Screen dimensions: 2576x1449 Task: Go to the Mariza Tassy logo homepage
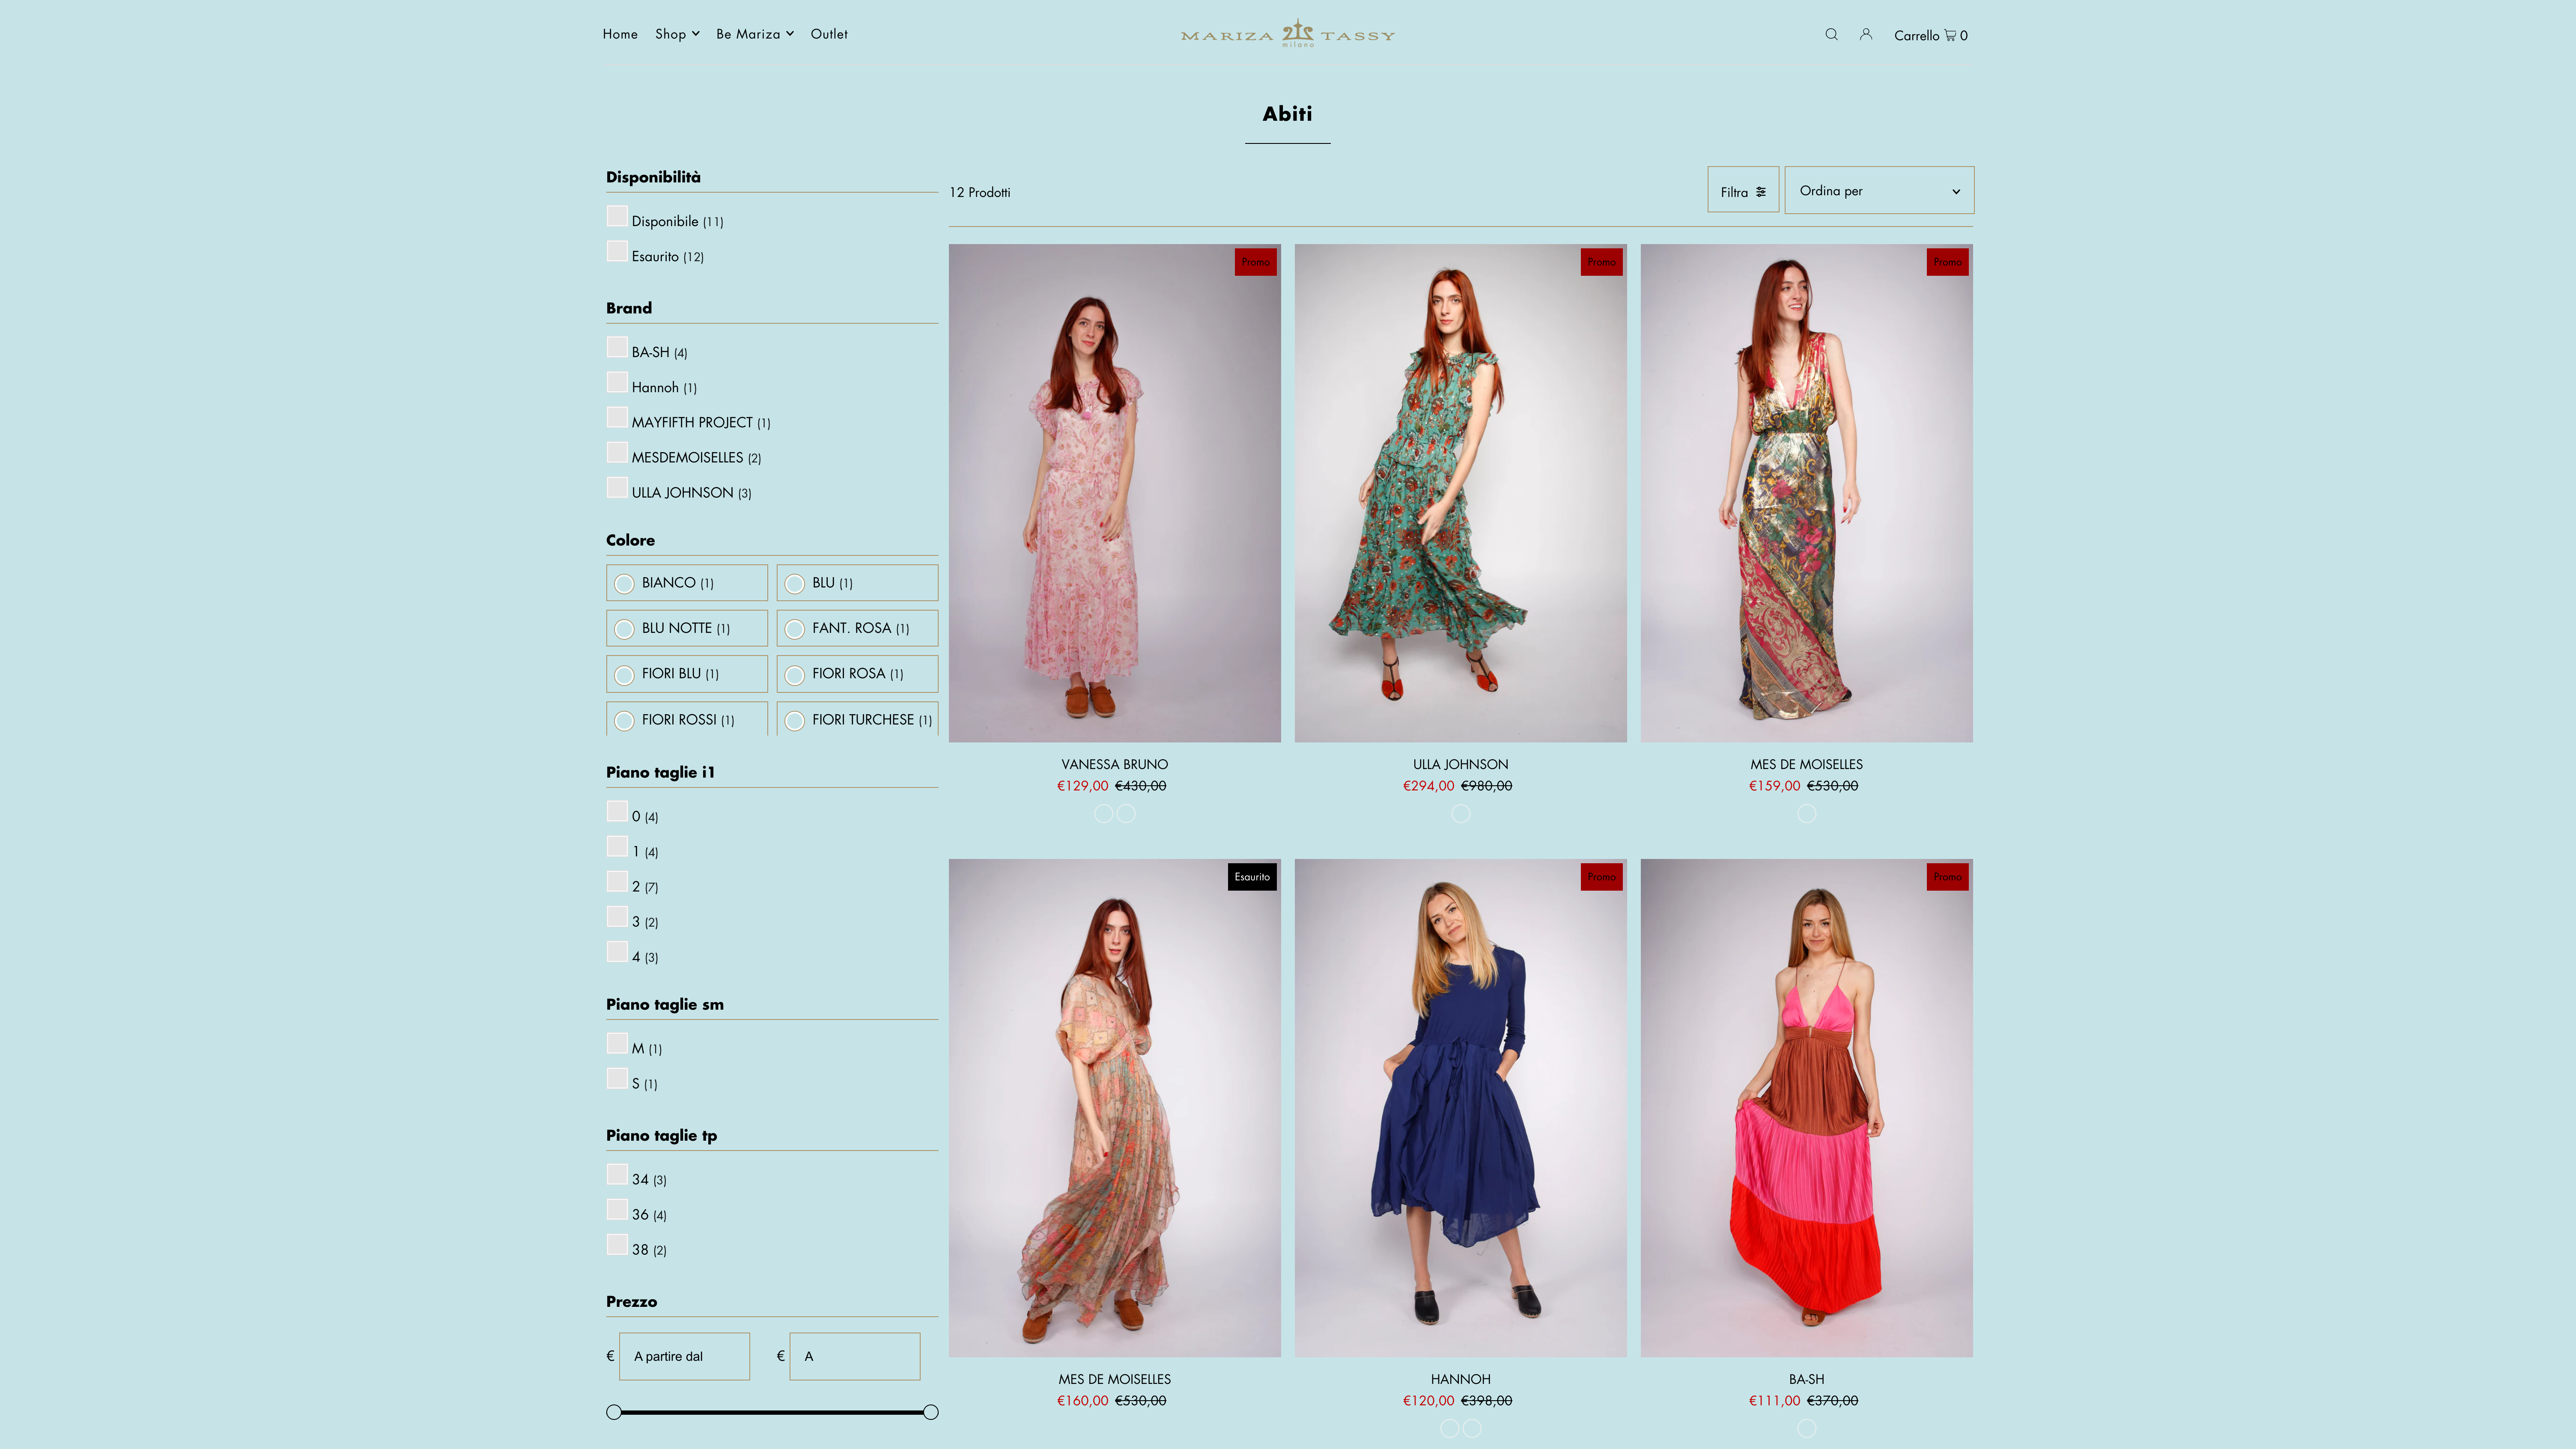[x=1288, y=34]
